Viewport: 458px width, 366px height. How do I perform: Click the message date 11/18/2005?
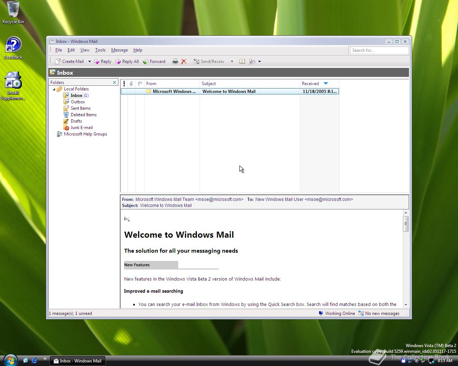tap(320, 91)
